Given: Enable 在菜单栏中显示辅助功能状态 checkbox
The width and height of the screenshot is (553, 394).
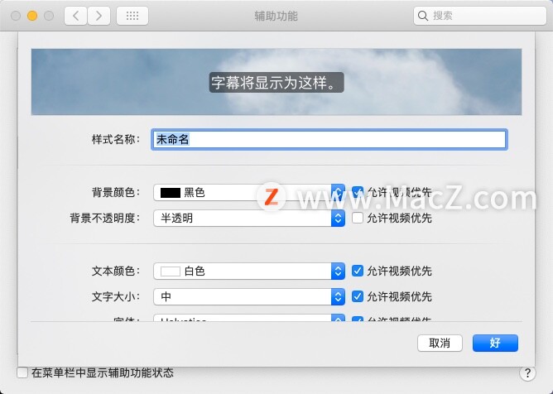Looking at the screenshot, I should tap(22, 372).
